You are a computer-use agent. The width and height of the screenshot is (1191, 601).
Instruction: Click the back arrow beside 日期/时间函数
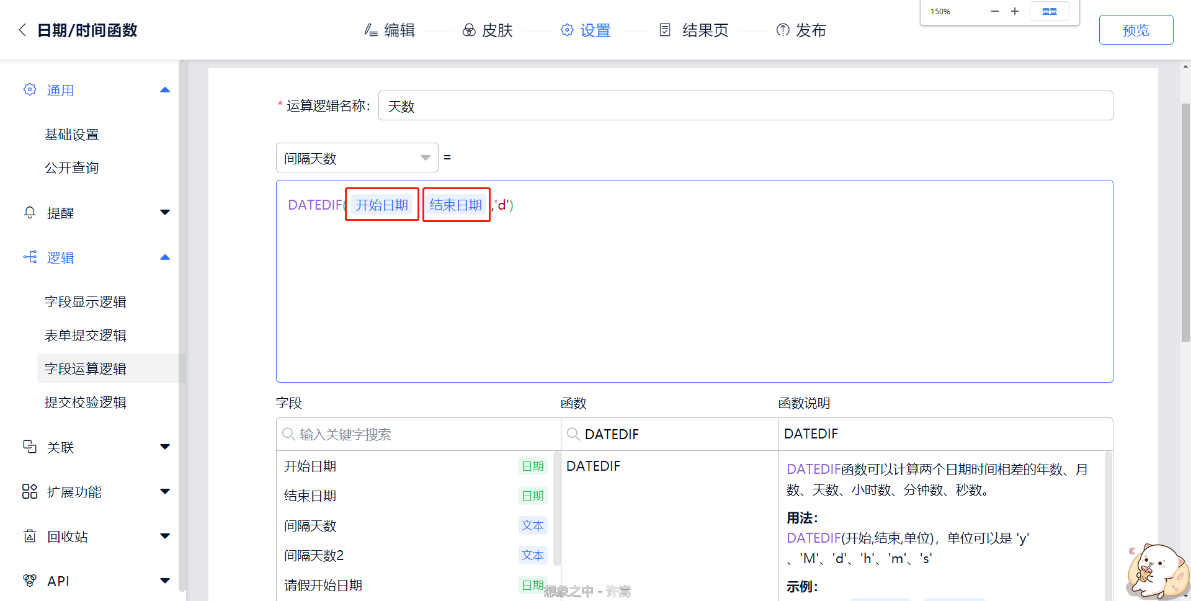point(22,30)
